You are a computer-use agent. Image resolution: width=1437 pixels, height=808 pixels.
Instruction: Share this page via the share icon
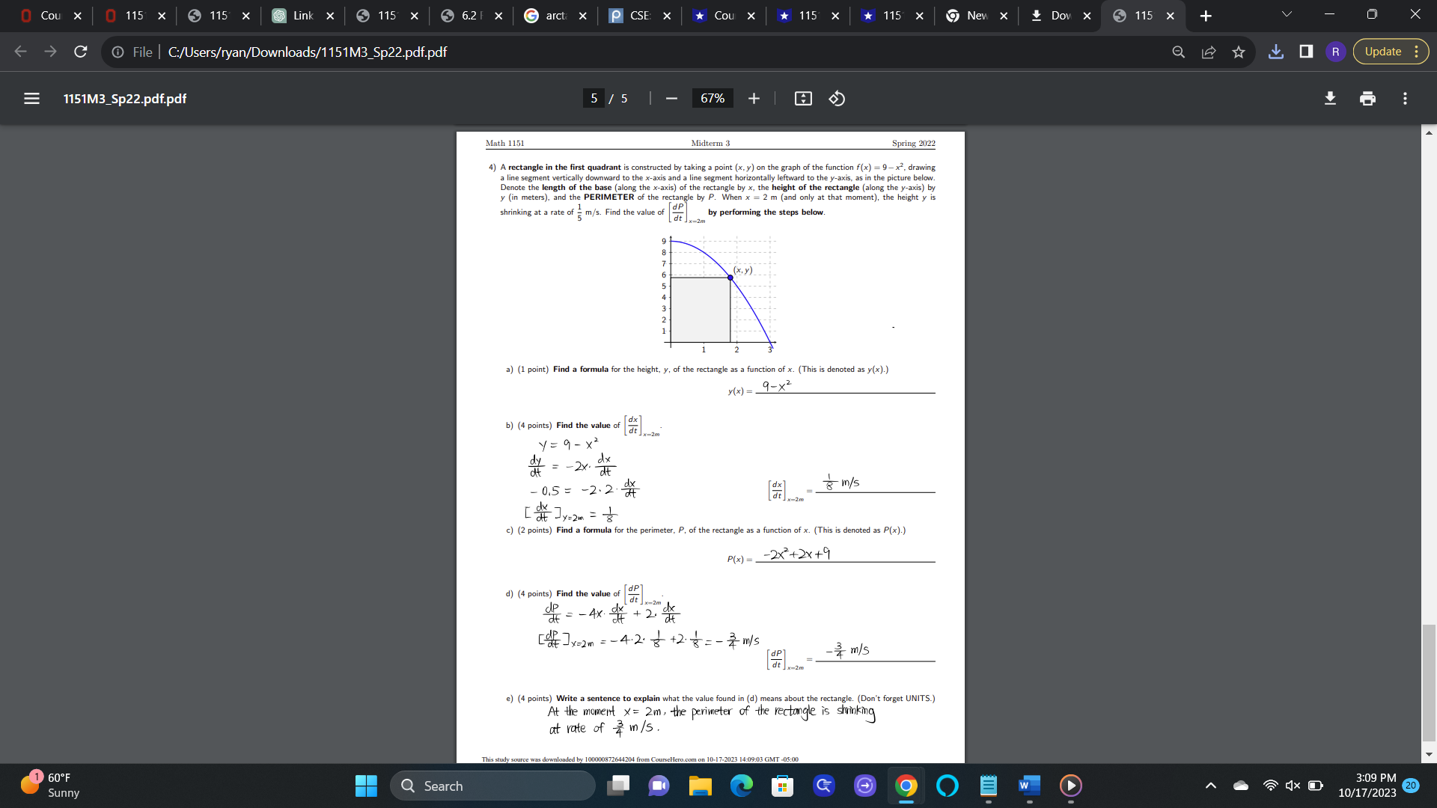point(1209,52)
